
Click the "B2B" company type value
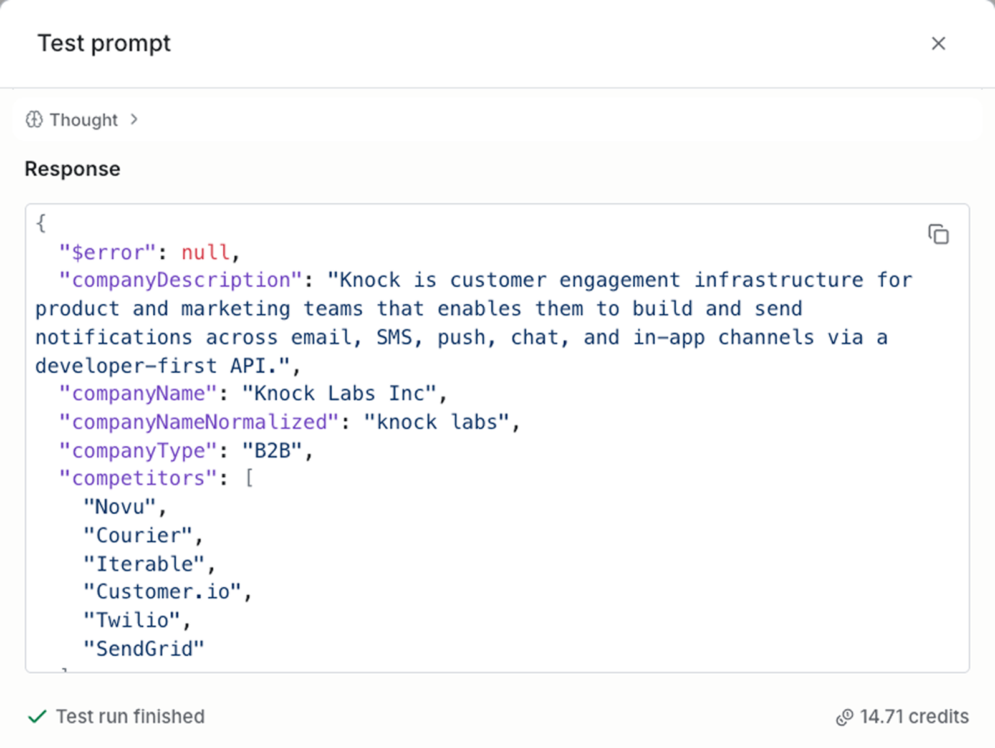272,451
